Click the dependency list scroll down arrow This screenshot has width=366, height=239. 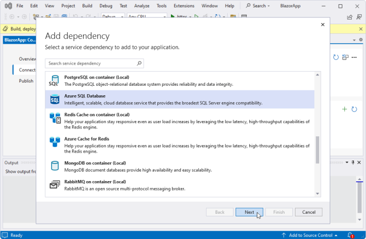[318, 193]
